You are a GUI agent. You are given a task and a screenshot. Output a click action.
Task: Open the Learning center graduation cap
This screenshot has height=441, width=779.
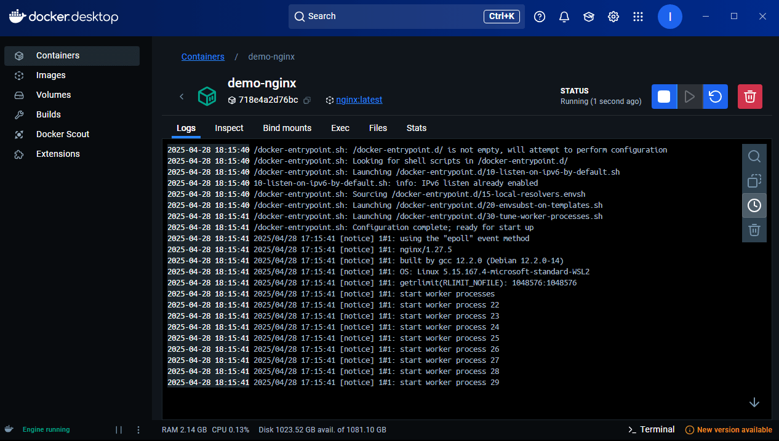[589, 17]
